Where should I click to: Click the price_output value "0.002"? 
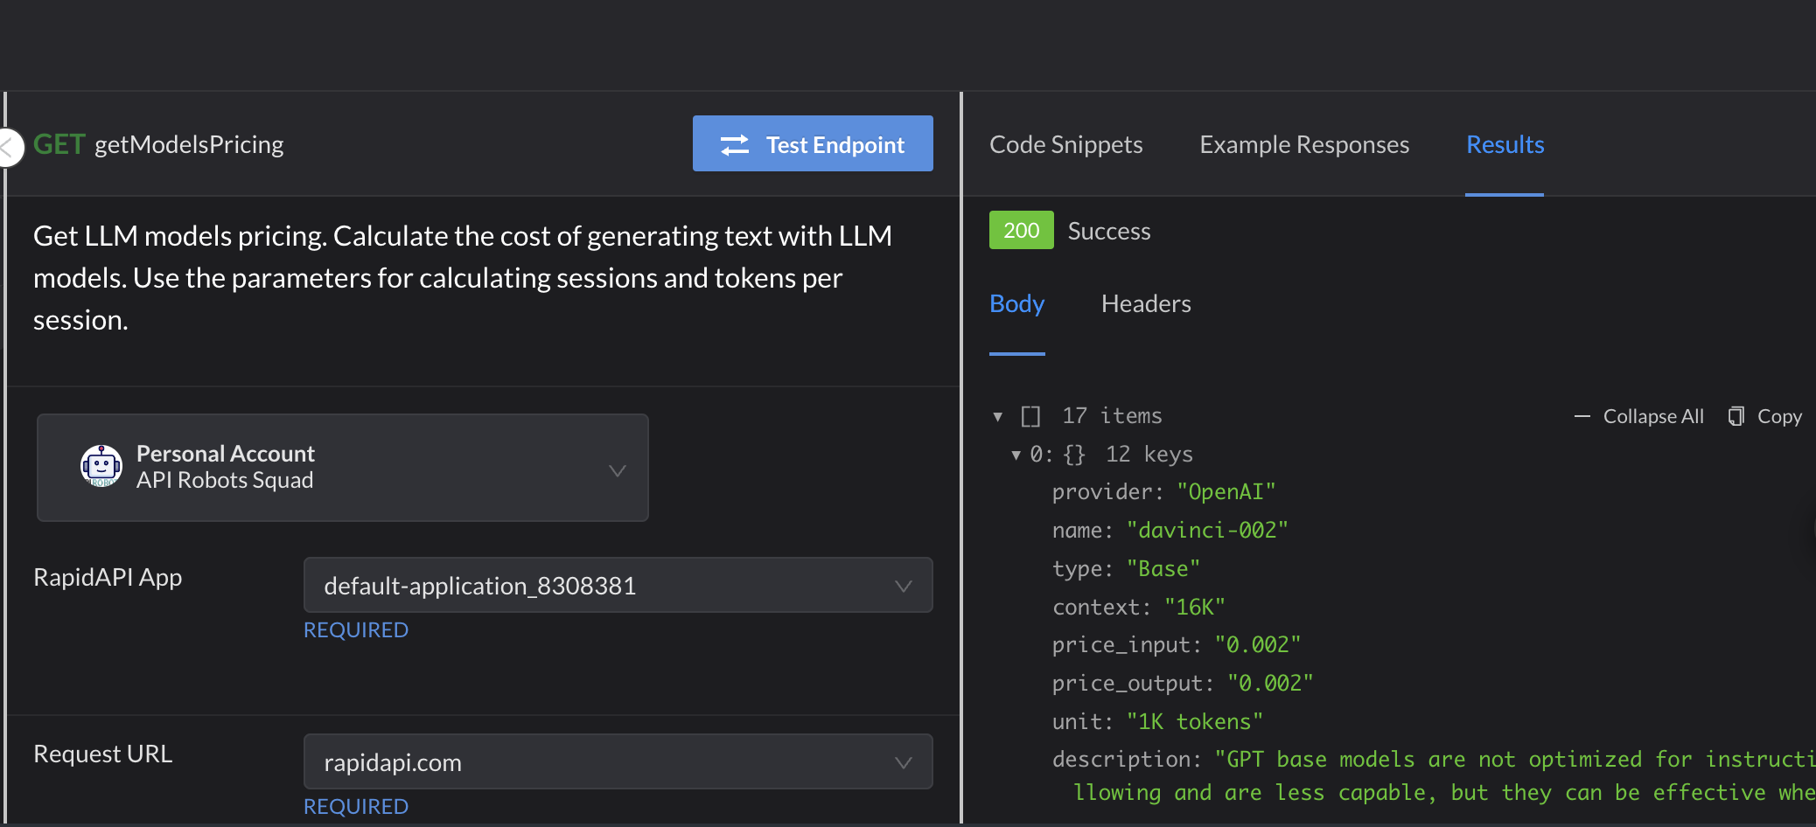tap(1270, 684)
